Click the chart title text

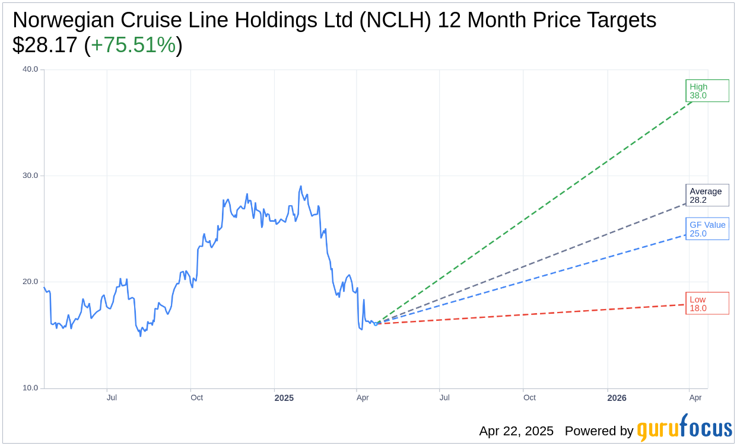pyautogui.click(x=334, y=20)
